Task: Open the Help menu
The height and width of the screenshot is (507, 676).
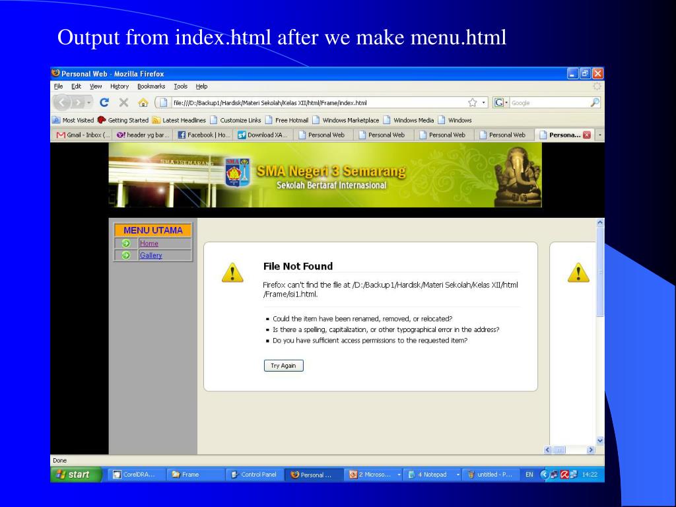Action: click(201, 86)
